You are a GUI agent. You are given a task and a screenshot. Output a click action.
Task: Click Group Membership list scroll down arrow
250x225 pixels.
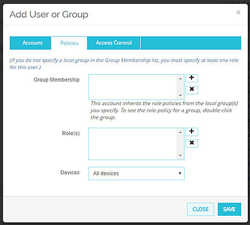(x=180, y=95)
